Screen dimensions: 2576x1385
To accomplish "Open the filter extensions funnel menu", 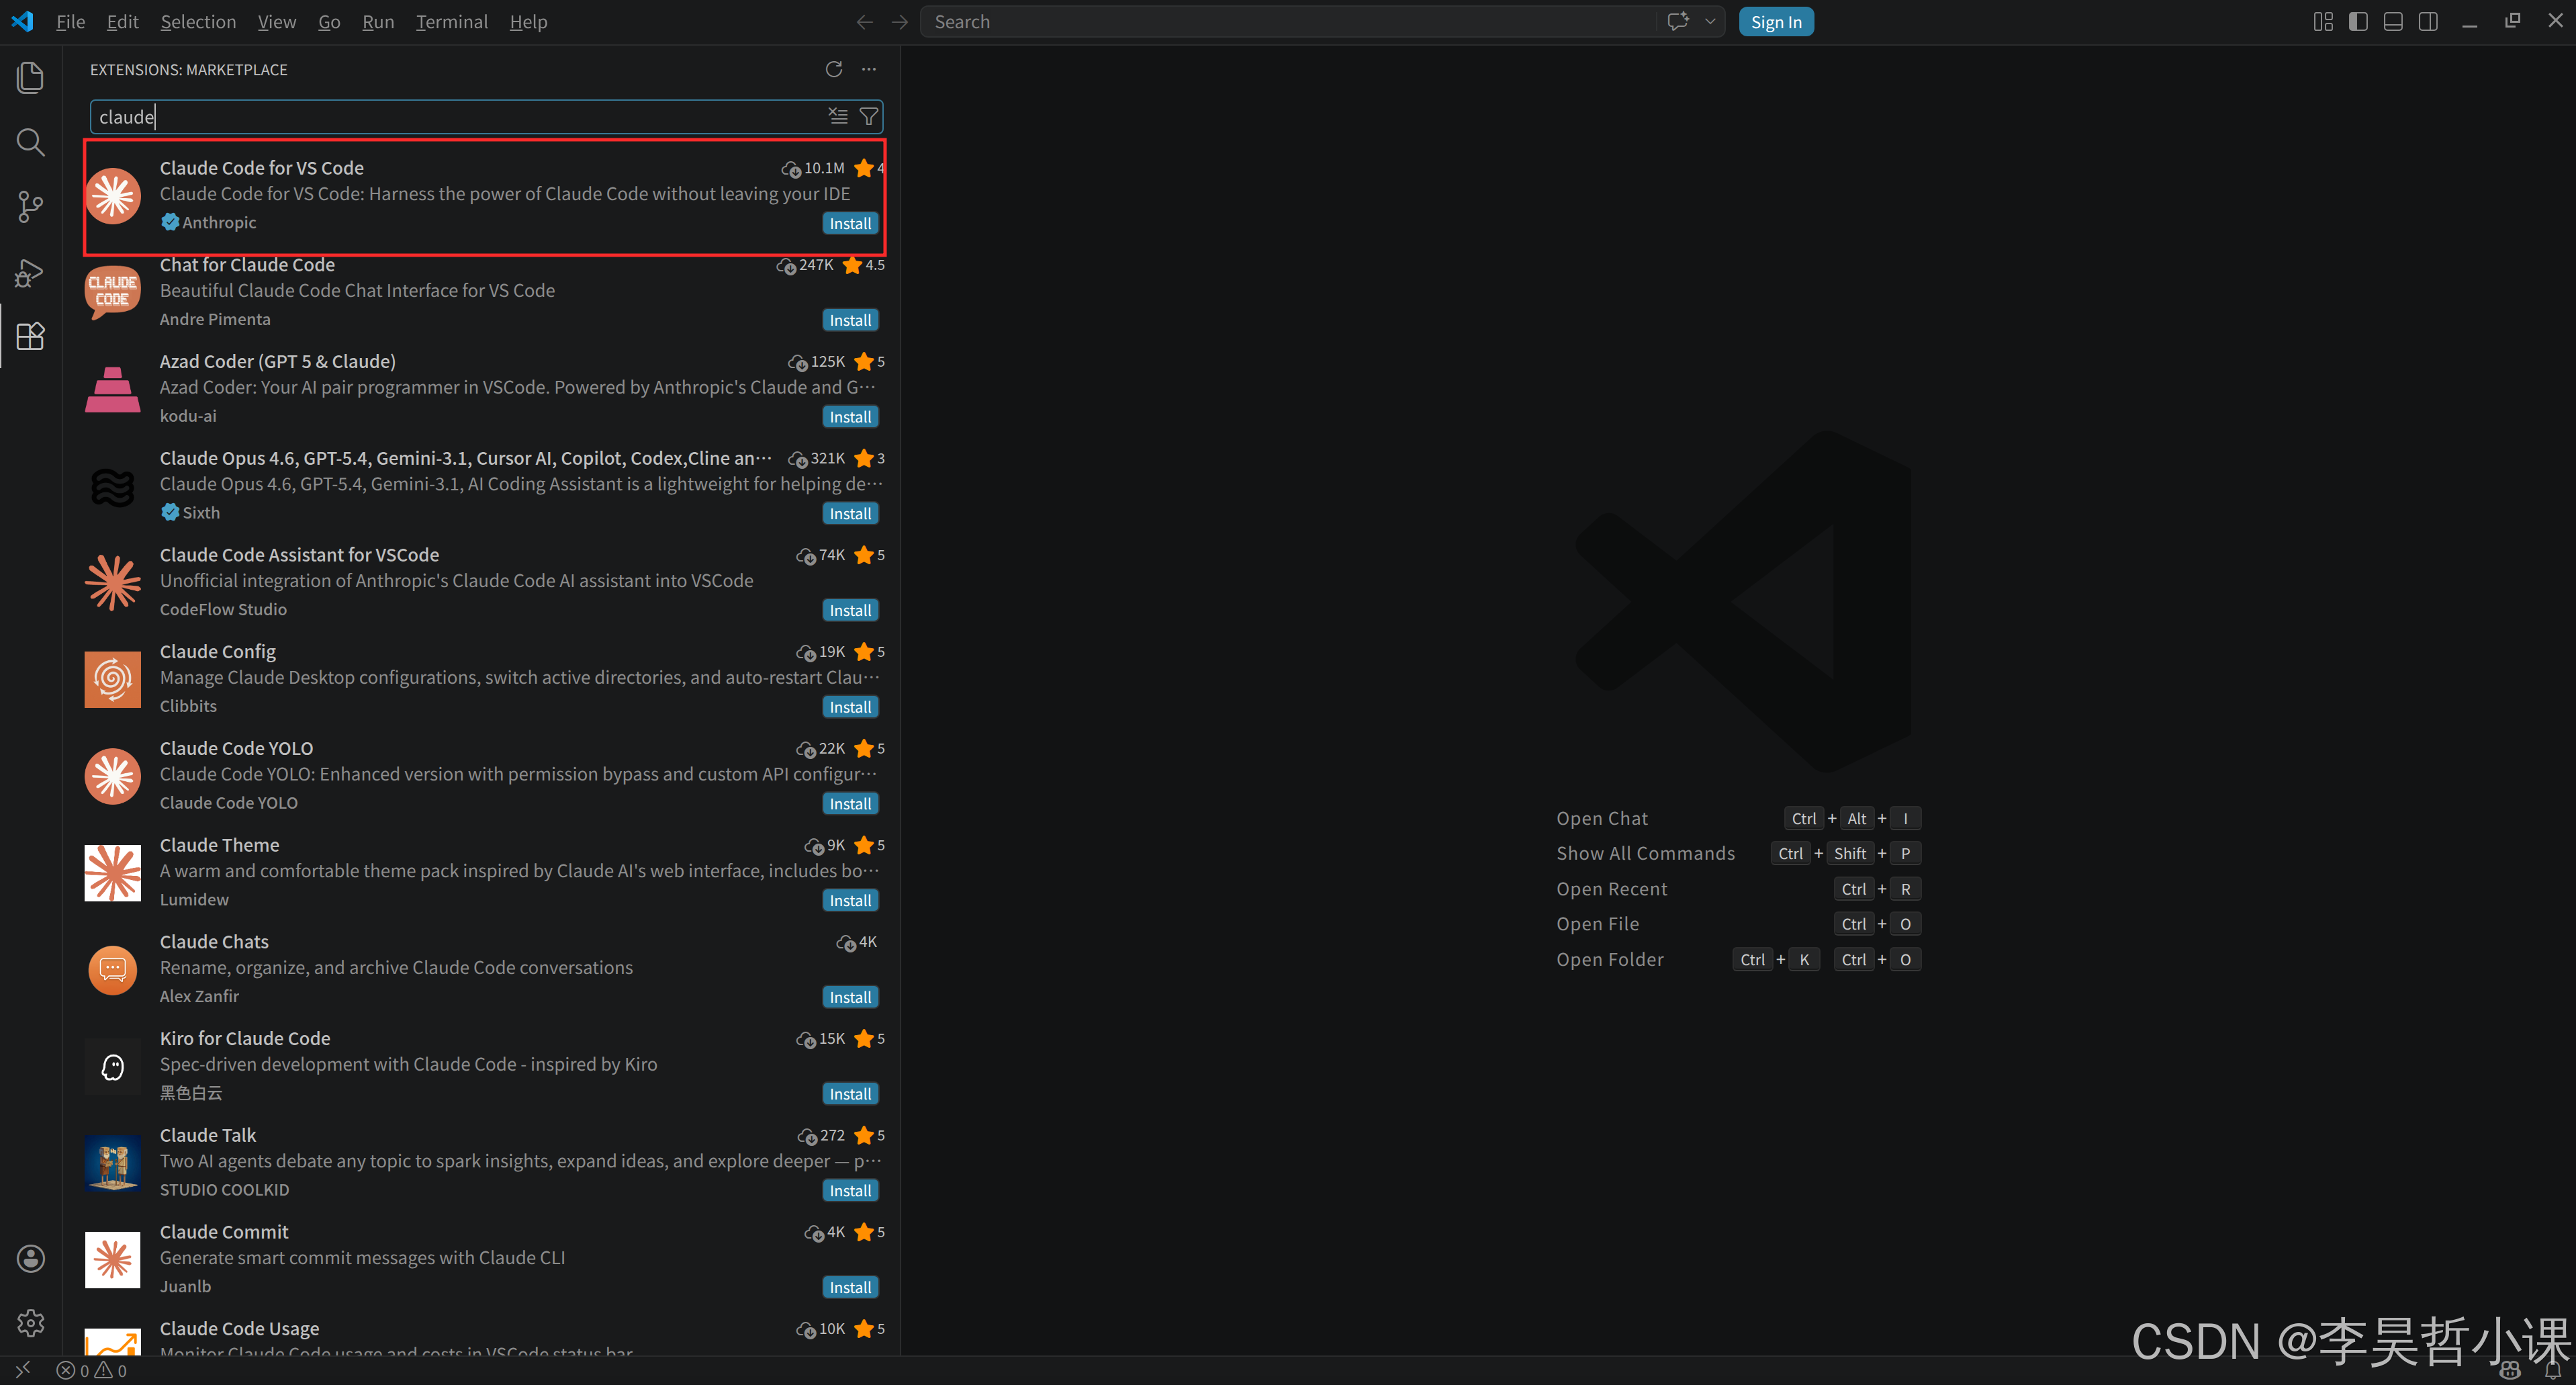I will coord(869,117).
